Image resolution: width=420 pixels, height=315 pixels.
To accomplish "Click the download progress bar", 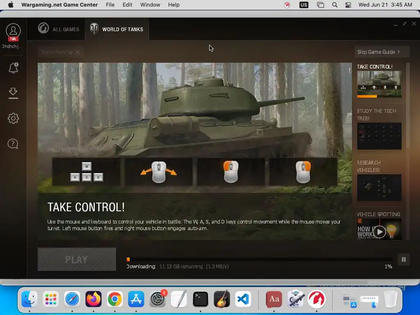I will [259, 259].
